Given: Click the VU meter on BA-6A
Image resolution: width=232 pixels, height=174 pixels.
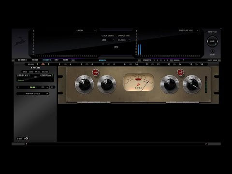Looking at the screenshot, I should [138, 82].
